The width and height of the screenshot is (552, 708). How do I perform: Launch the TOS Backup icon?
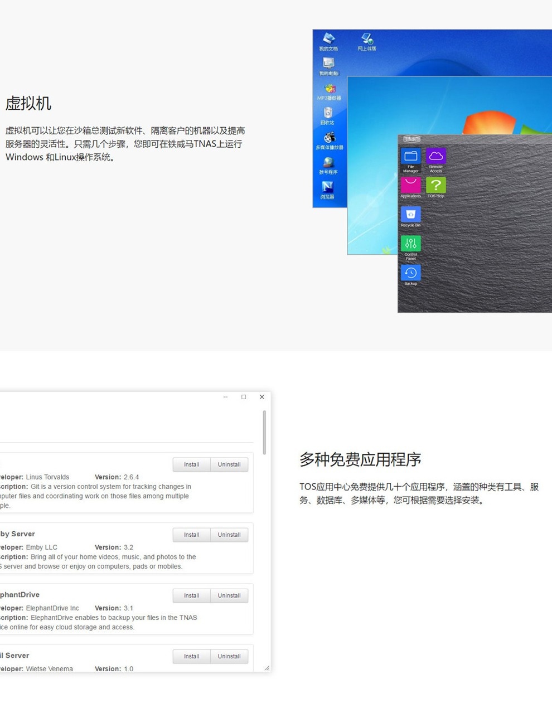tap(411, 275)
